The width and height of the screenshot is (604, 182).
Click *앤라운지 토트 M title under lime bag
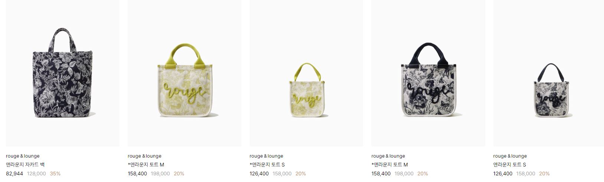click(x=146, y=165)
